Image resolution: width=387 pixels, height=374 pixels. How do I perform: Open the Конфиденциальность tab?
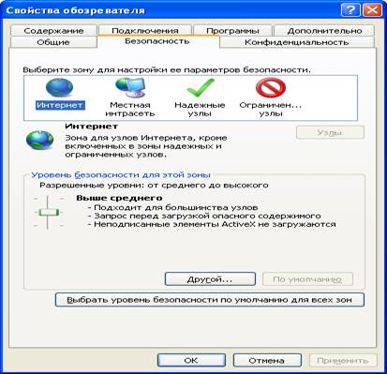(296, 42)
